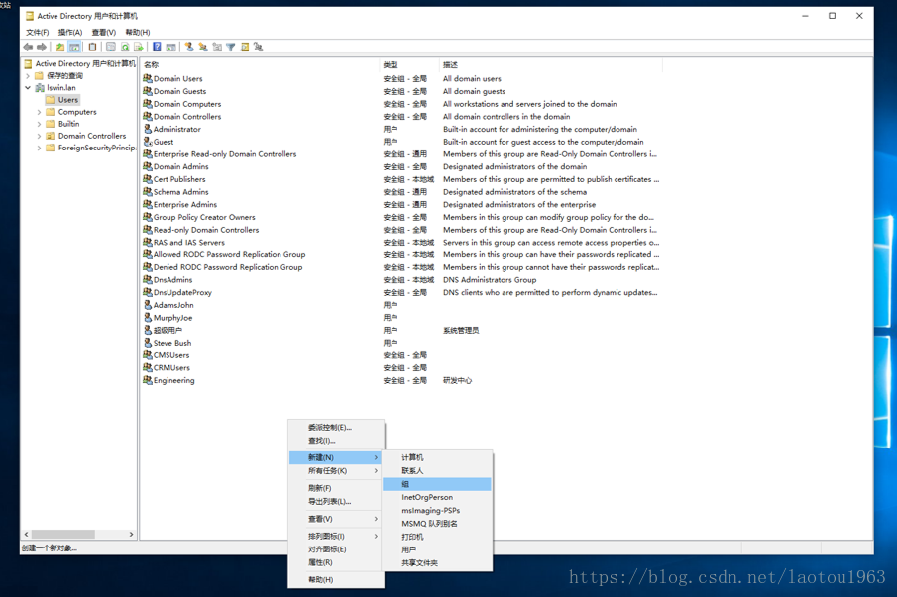Click the Engineering group icon
This screenshot has width=897, height=597.
tap(148, 380)
